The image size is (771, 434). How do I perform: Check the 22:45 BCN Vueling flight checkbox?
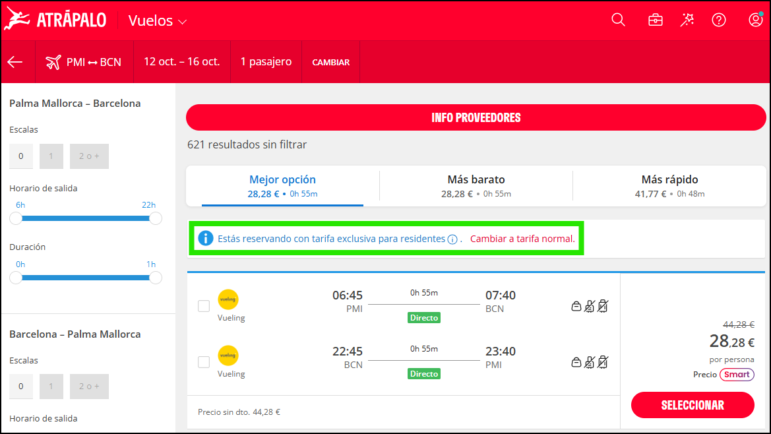(x=204, y=361)
